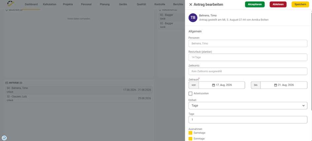The width and height of the screenshot is (312, 141).
Task: Click the date 25.08.2026 in requests list
Action: (x=145, y=98)
